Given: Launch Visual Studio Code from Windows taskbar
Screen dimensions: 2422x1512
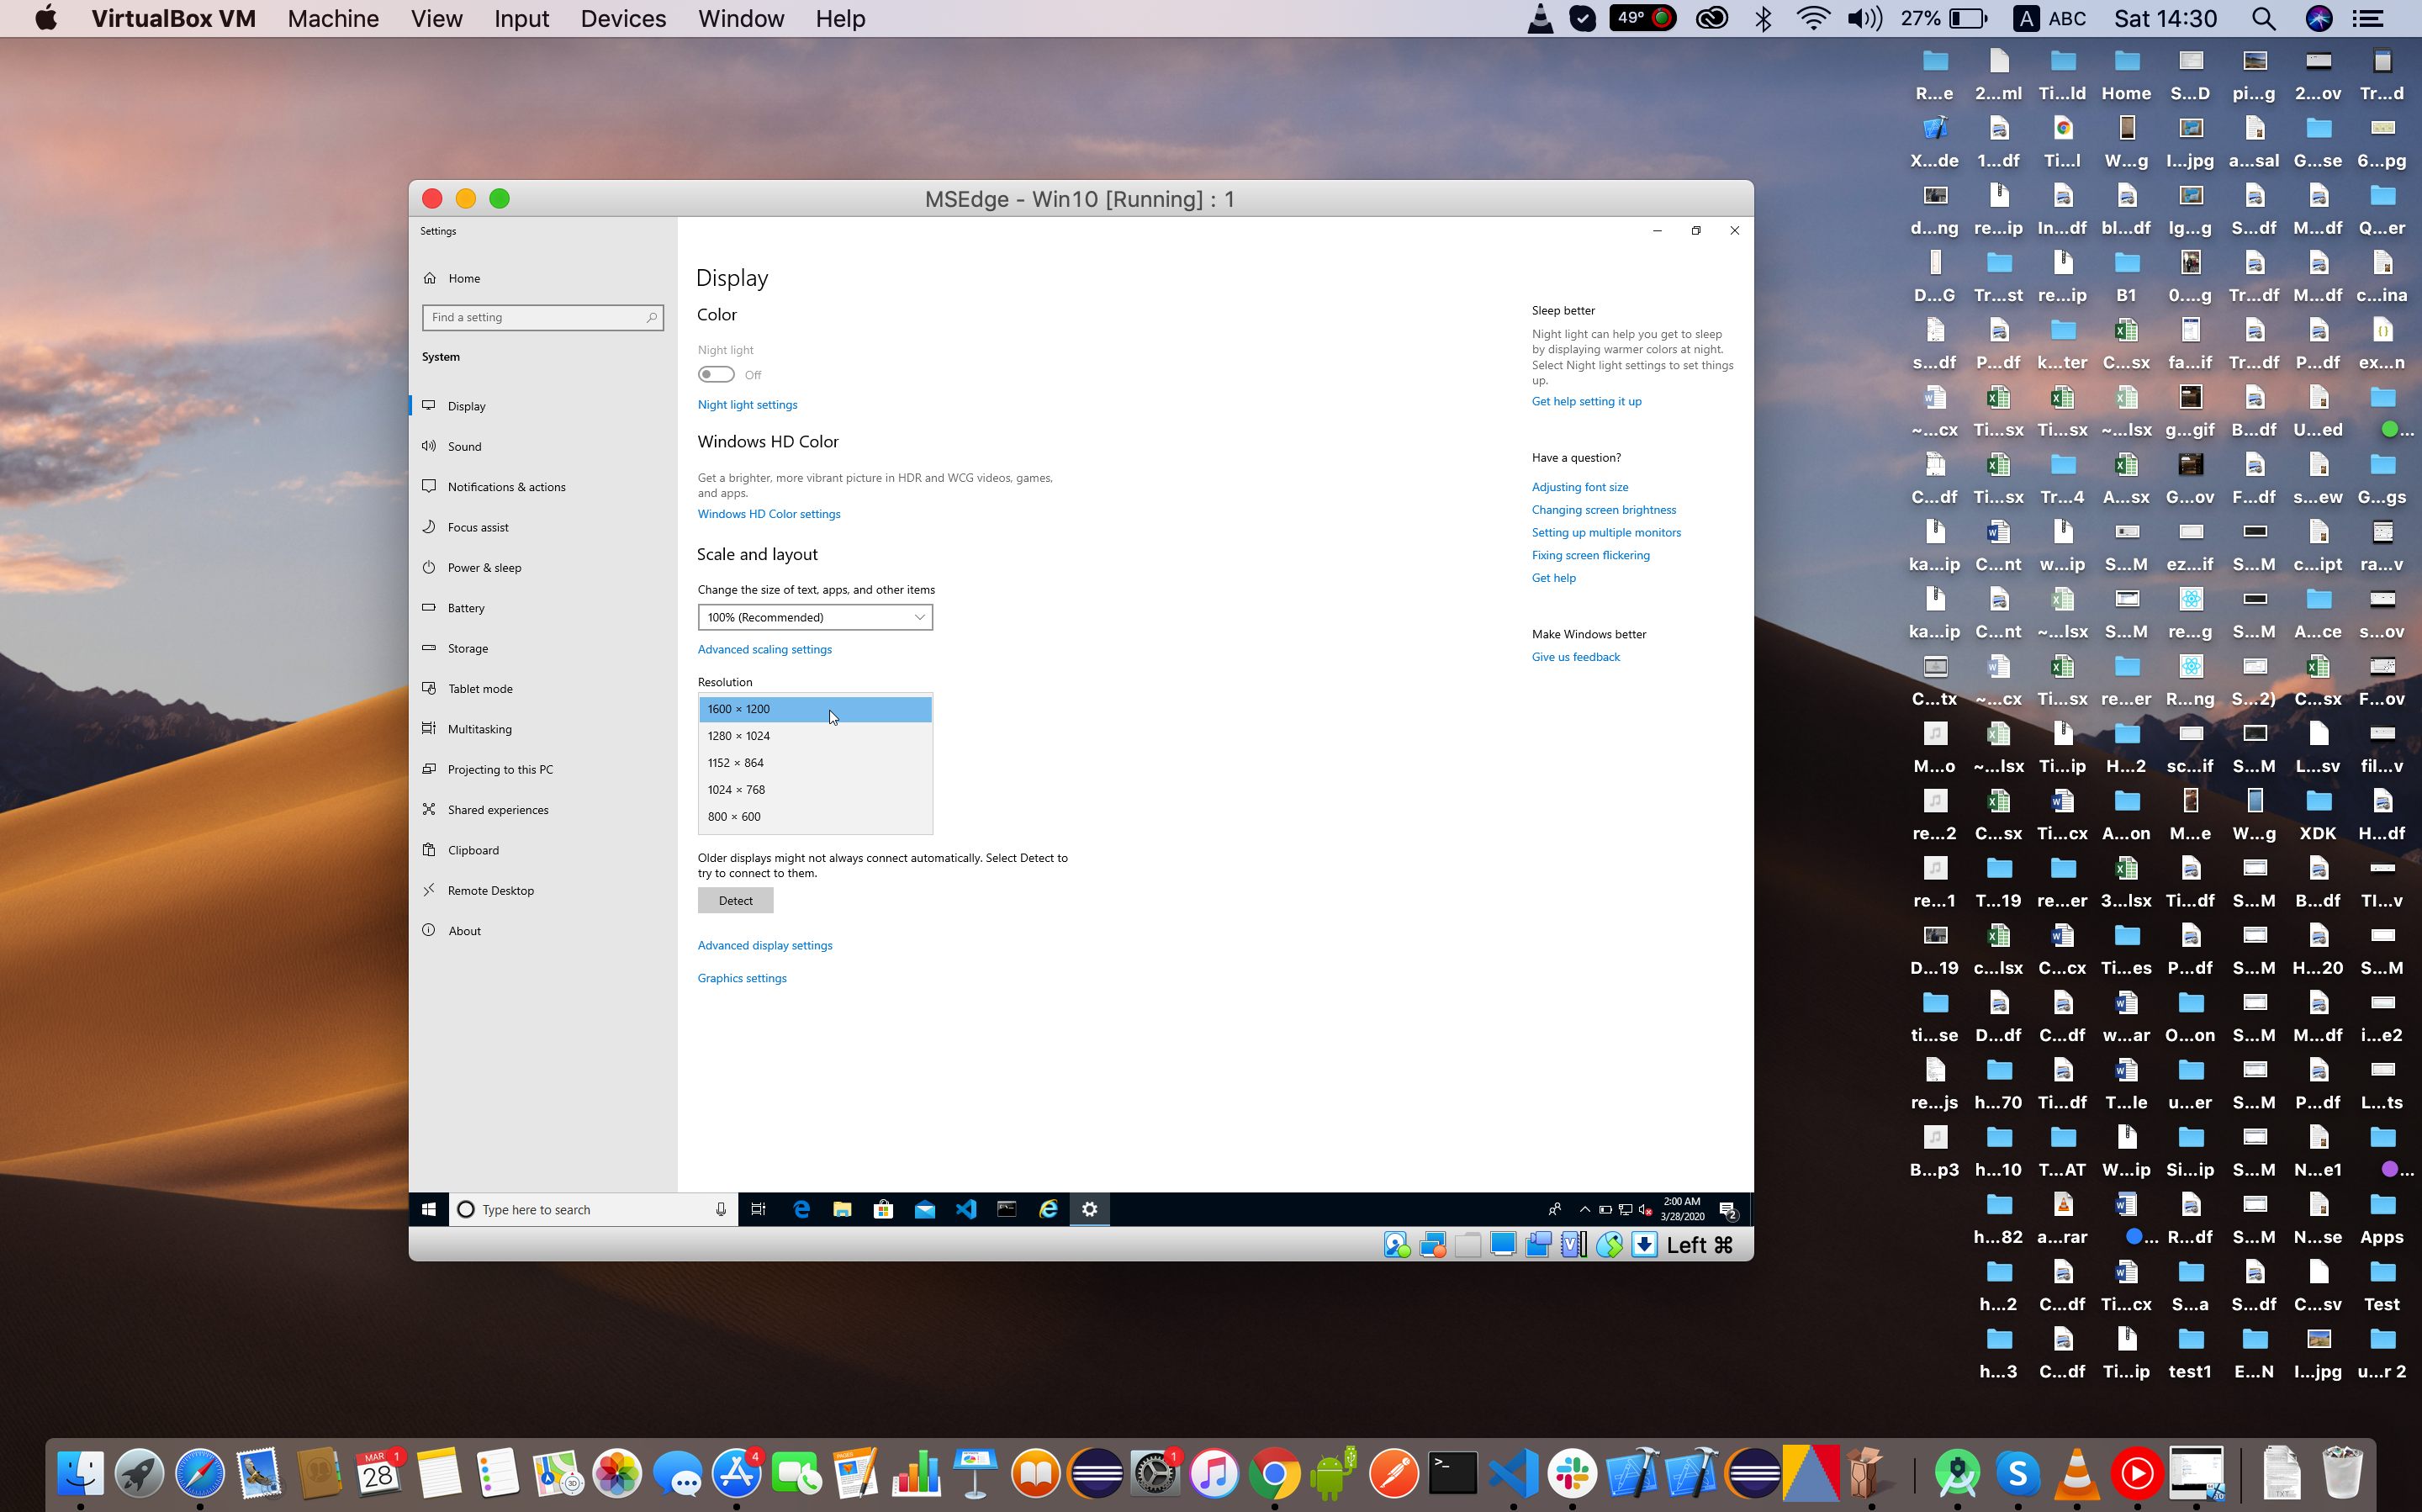Looking at the screenshot, I should click(966, 1209).
